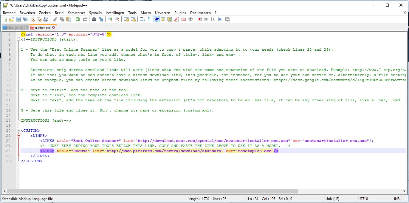
Task: Click the "Ln : 24 Col : 106" status text
Action: click(261, 199)
